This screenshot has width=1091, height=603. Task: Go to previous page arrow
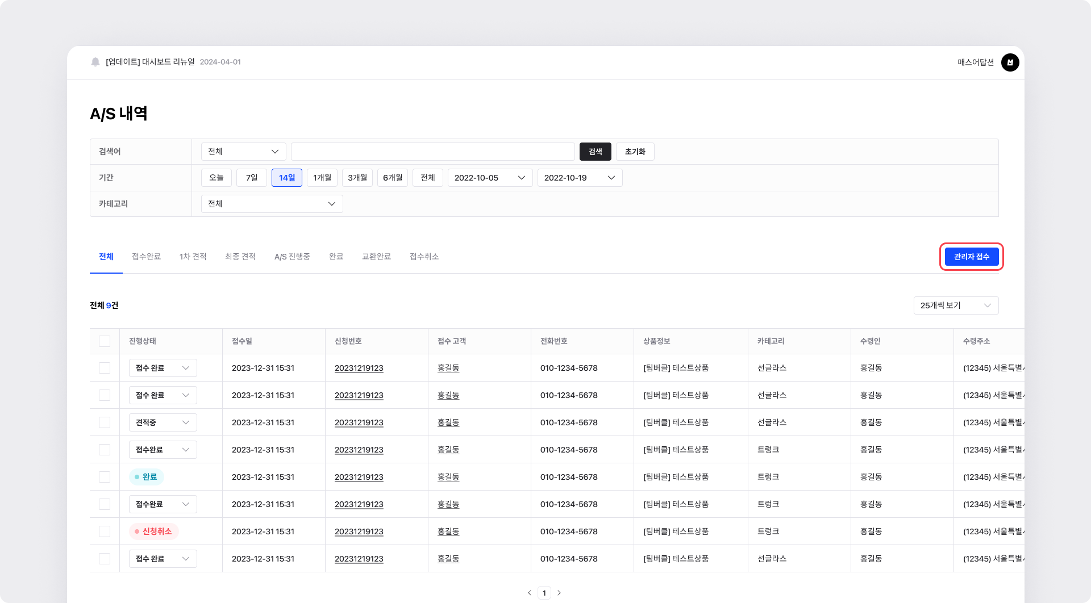pos(530,593)
